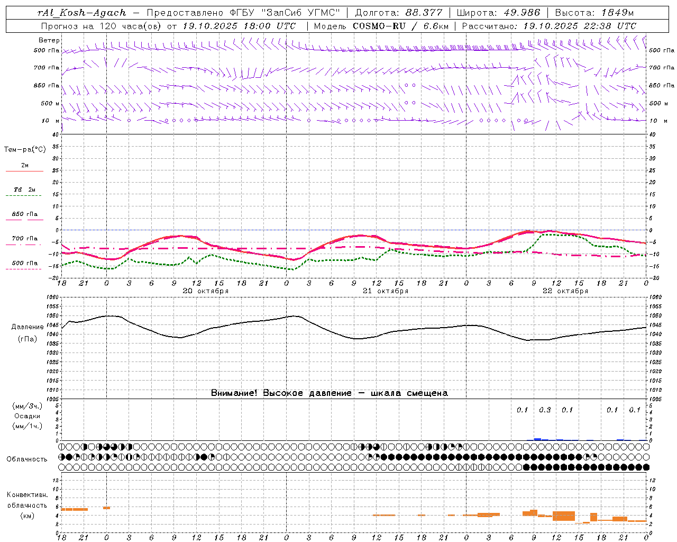The width and height of the screenshot is (677, 542).
Task: Click the (км) unit under convective cloudiness
Action: click(28, 516)
